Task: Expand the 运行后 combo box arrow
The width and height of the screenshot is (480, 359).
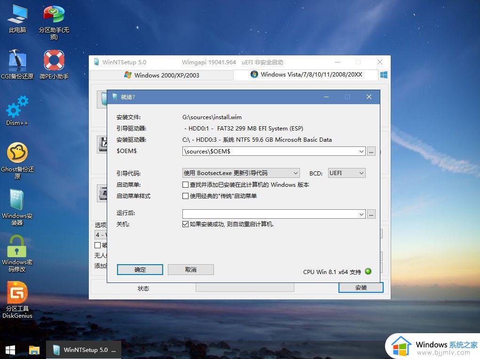Action: pyautogui.click(x=361, y=214)
